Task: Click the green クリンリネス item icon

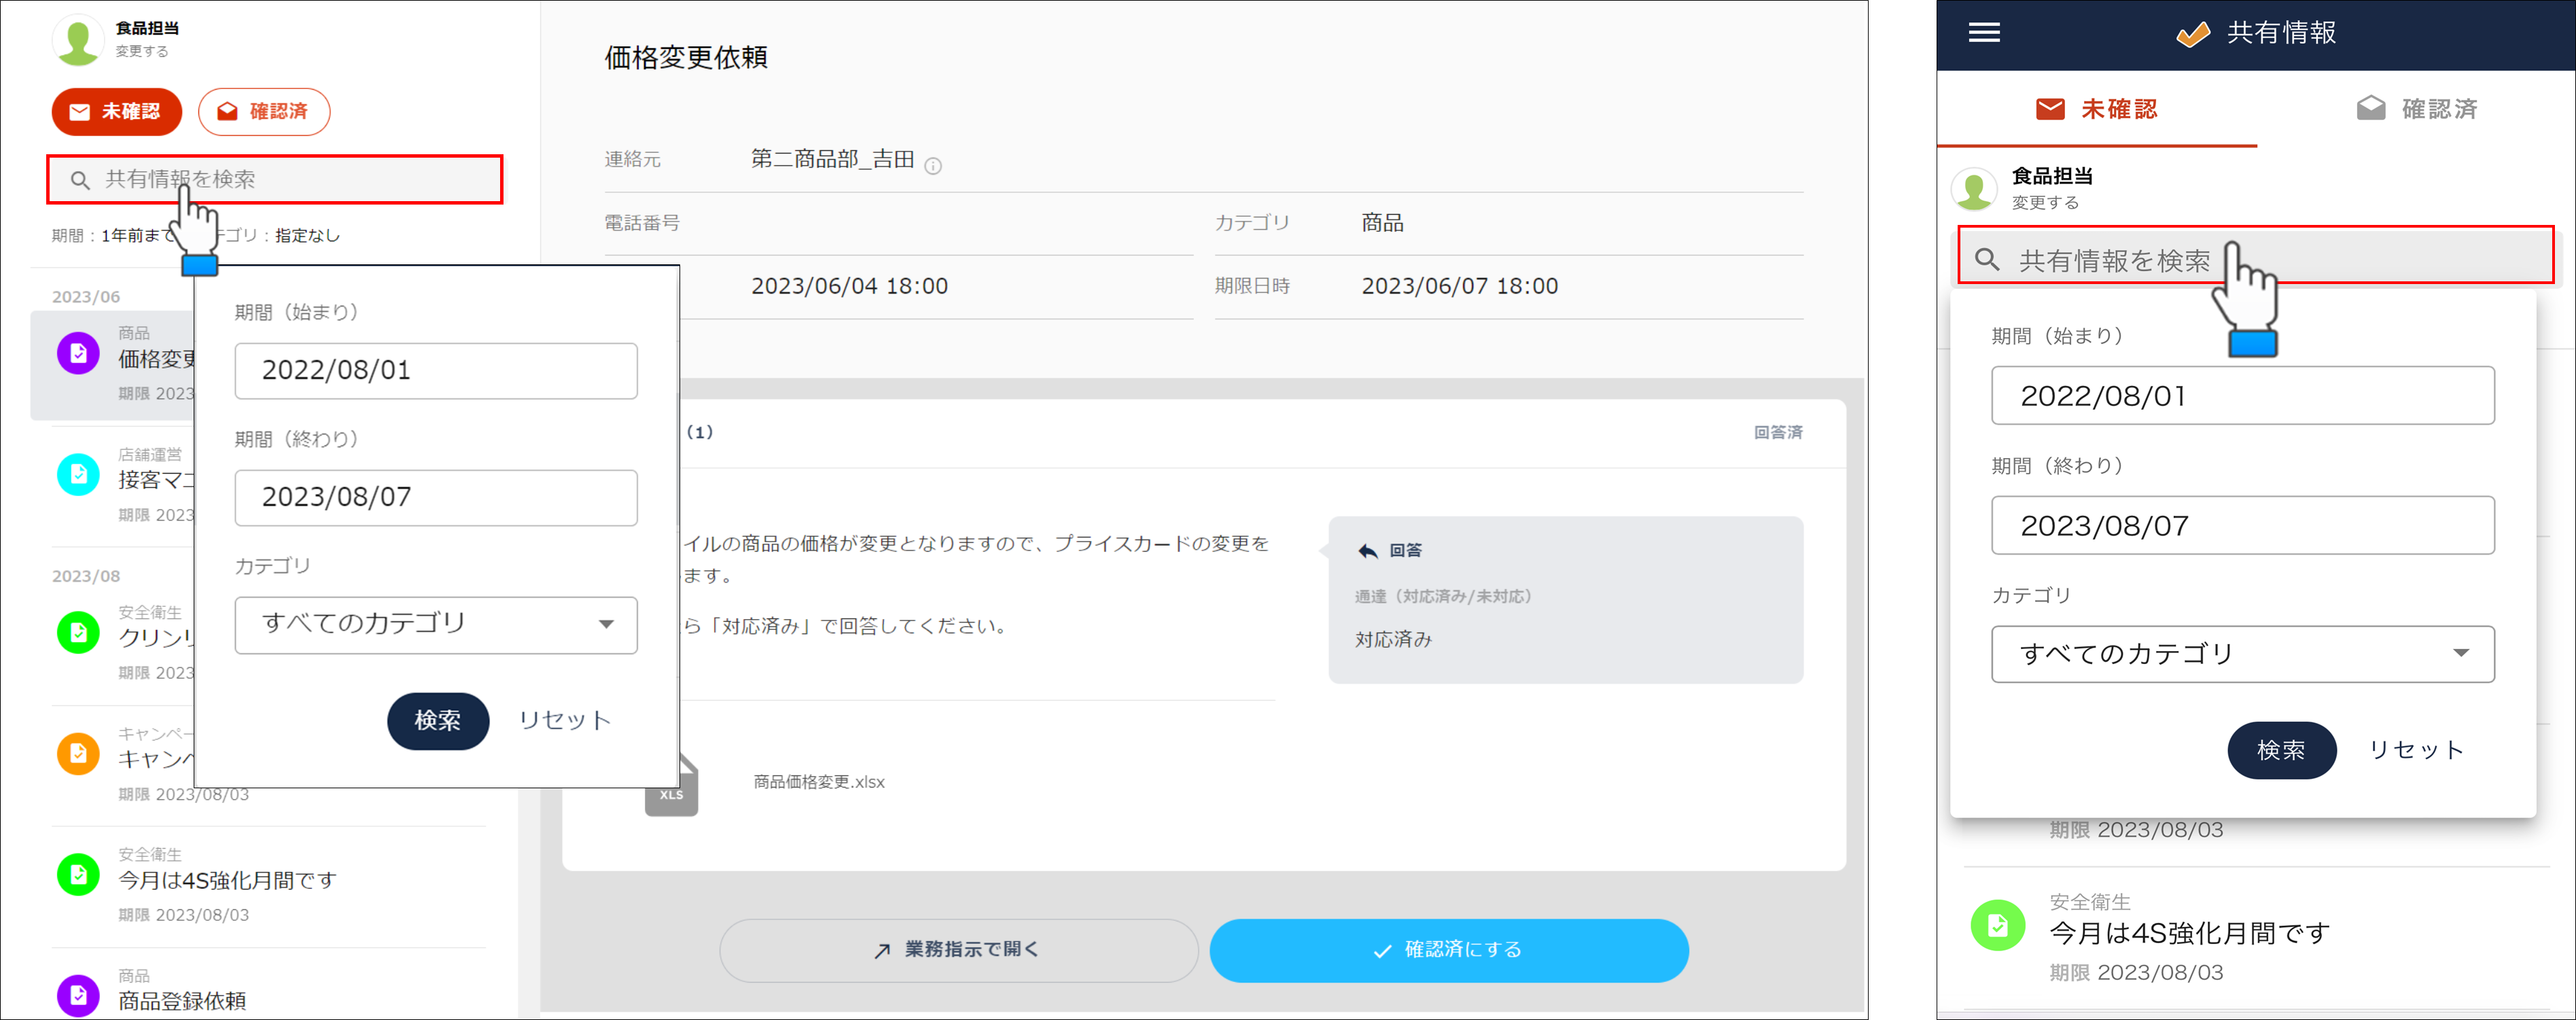Action: click(78, 633)
